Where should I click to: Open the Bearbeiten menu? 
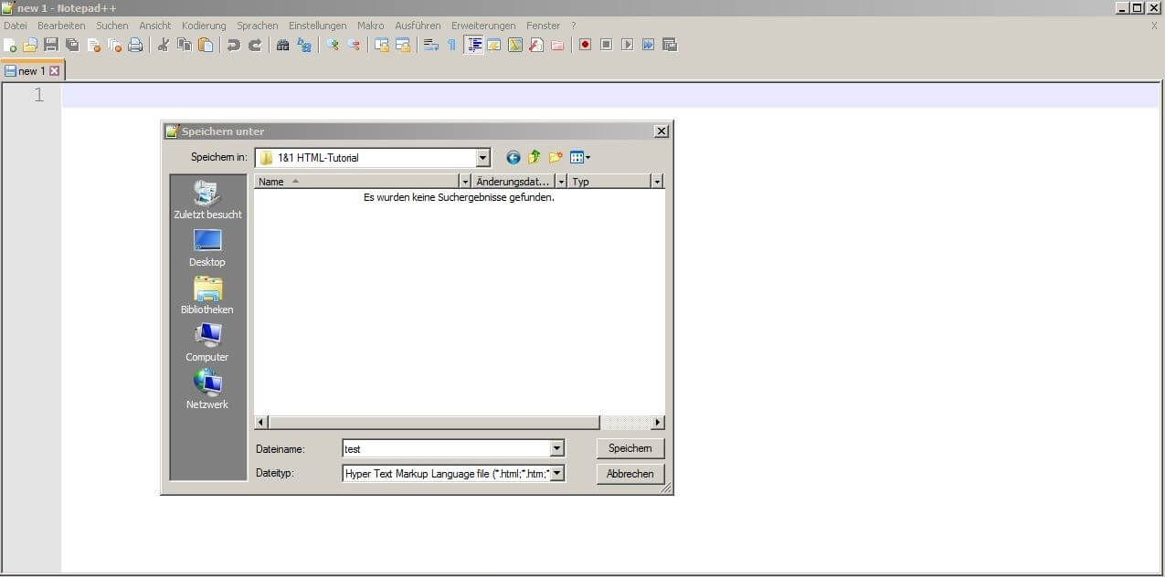coord(61,26)
